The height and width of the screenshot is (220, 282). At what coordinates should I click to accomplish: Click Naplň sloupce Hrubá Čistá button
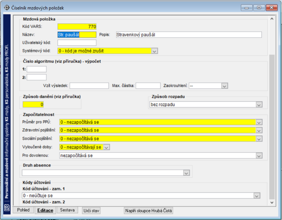[149, 210]
